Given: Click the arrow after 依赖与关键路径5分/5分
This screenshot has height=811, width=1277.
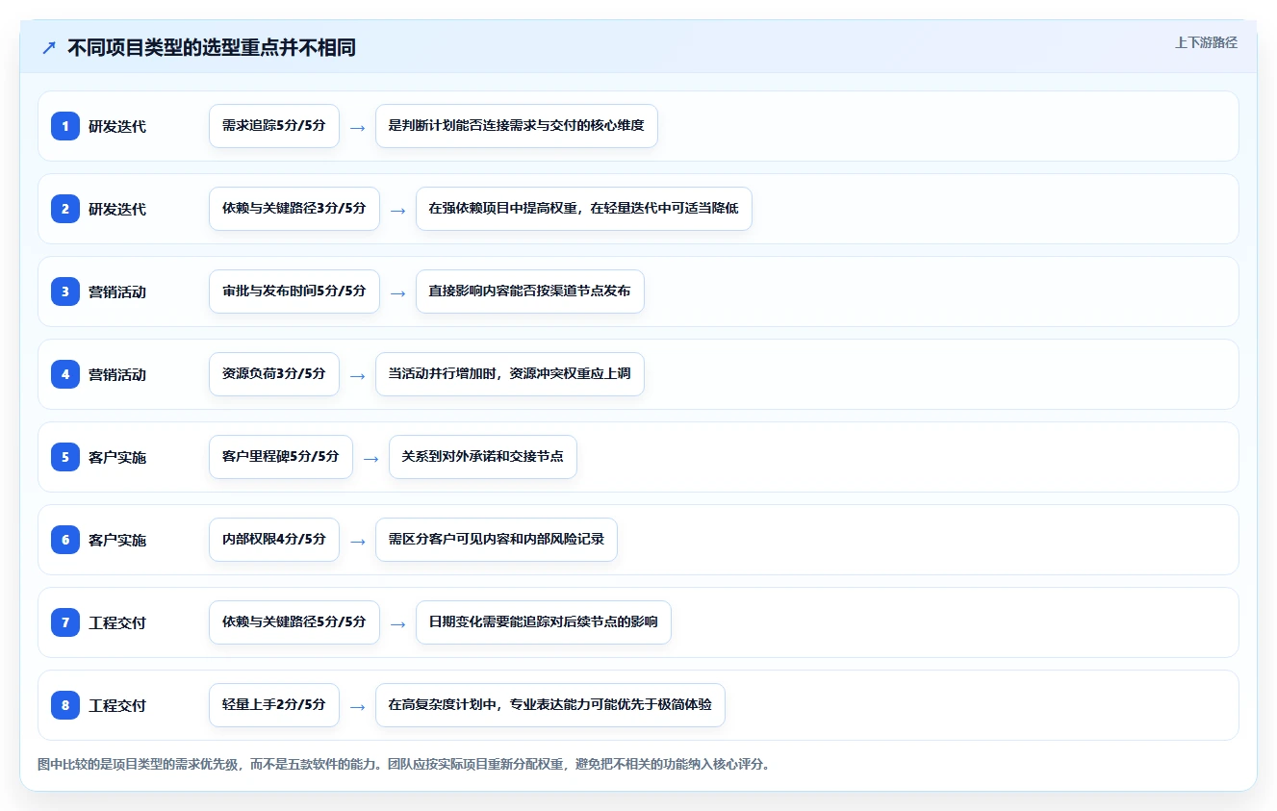Looking at the screenshot, I should click(397, 623).
